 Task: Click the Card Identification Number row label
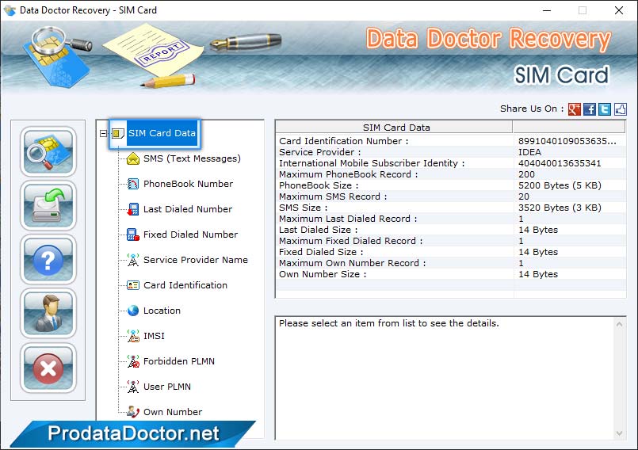point(343,141)
